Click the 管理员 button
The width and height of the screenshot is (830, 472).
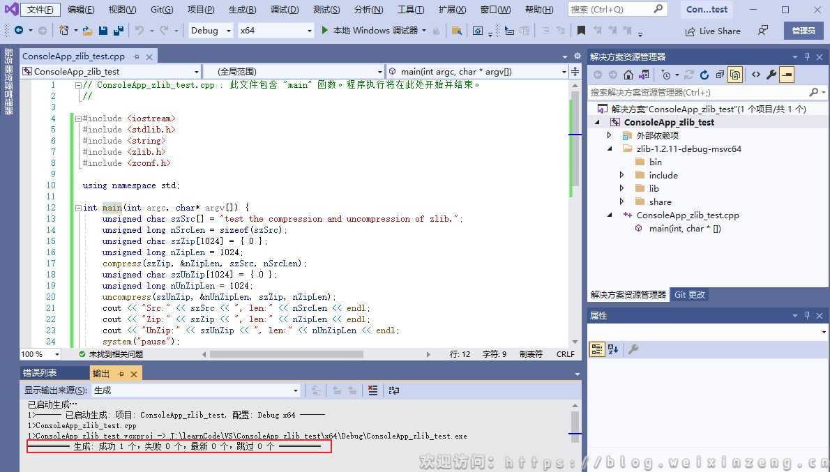pyautogui.click(x=803, y=31)
